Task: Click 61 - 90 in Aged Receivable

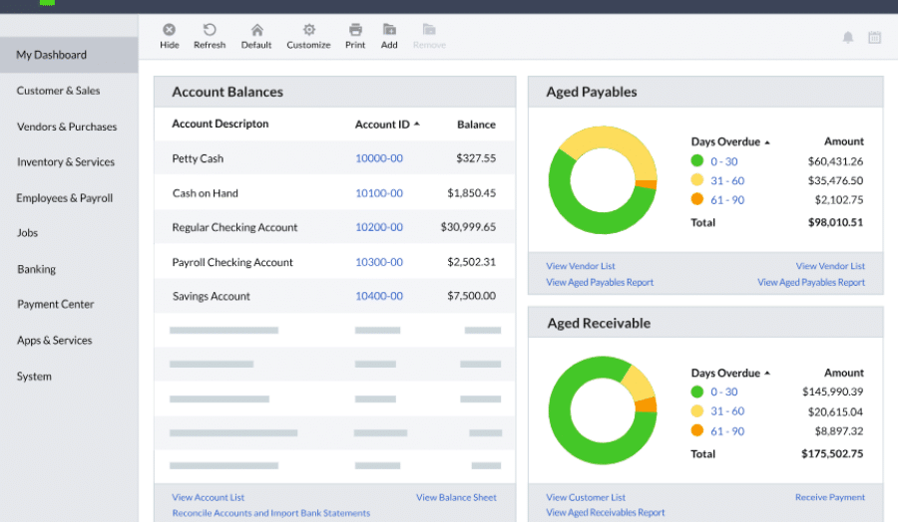Action: pyautogui.click(x=727, y=431)
